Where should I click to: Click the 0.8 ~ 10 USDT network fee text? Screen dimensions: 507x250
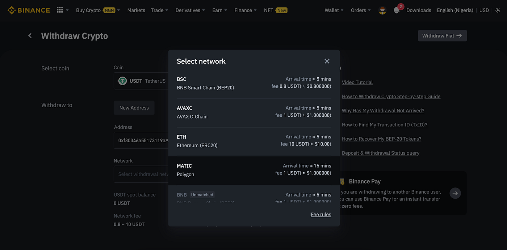click(129, 224)
